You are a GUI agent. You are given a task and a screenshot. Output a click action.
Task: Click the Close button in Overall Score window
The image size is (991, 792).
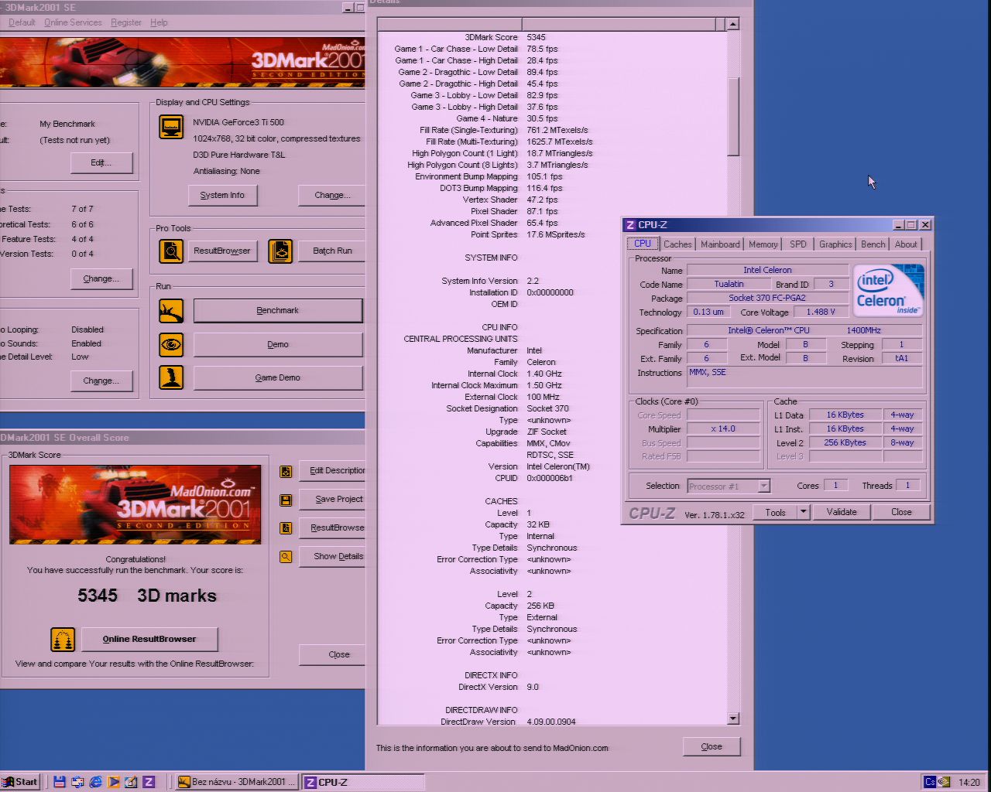[333, 654]
